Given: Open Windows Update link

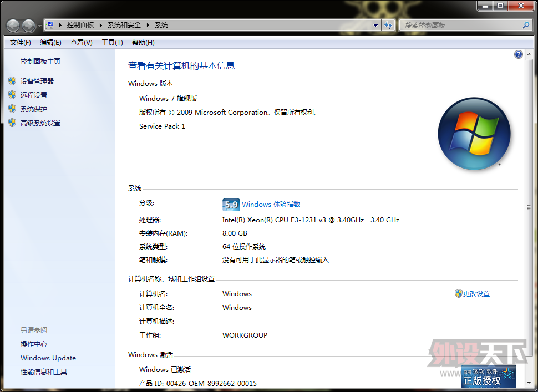Looking at the screenshot, I should point(48,358).
